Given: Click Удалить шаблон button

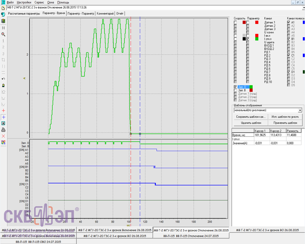Looking at the screenshot, I should click(x=251, y=123).
